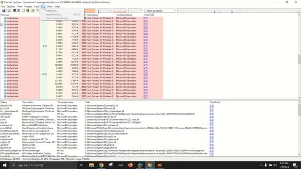Click the orange recorder taskbar icon

[x=159, y=165]
